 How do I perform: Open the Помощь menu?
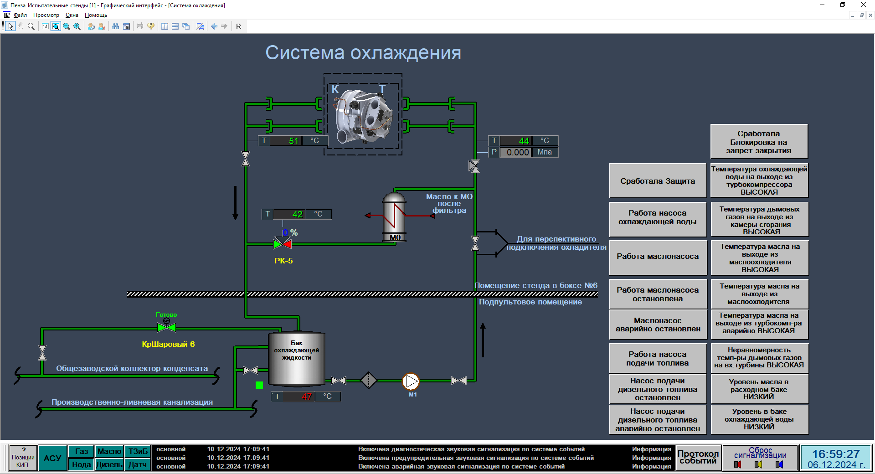96,15
